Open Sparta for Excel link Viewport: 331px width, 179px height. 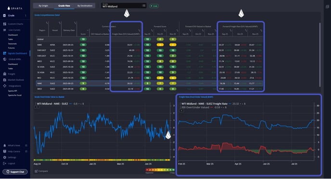[14, 95]
